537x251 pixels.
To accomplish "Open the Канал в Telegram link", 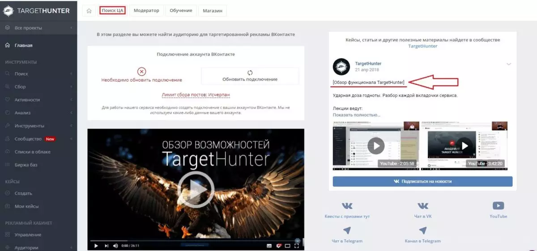I will (422, 241).
